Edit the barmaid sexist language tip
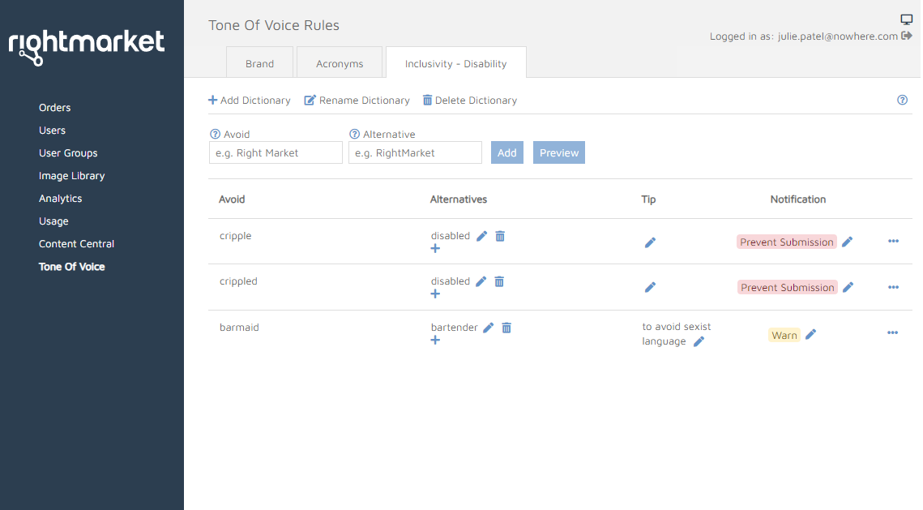This screenshot has width=923, height=510. (x=699, y=341)
